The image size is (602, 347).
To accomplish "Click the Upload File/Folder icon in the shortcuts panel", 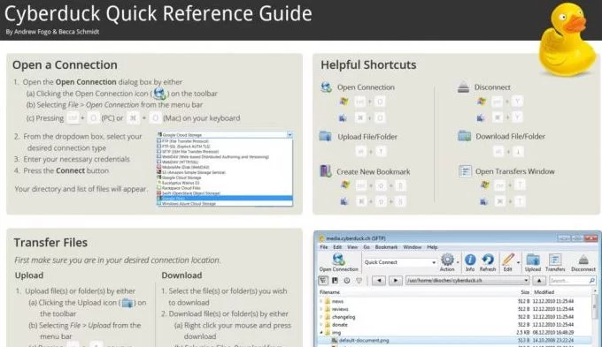I will click(x=325, y=136).
